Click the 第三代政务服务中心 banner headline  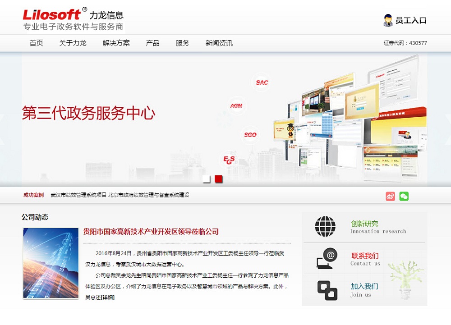tap(88, 113)
